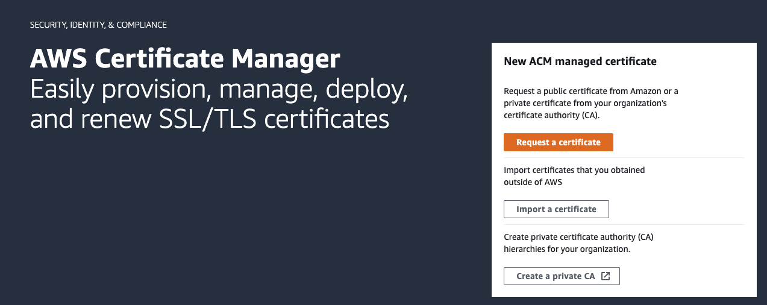767x305 pixels.
Task: Click the 'hierarchies for your organization.' text line
Action: point(567,249)
